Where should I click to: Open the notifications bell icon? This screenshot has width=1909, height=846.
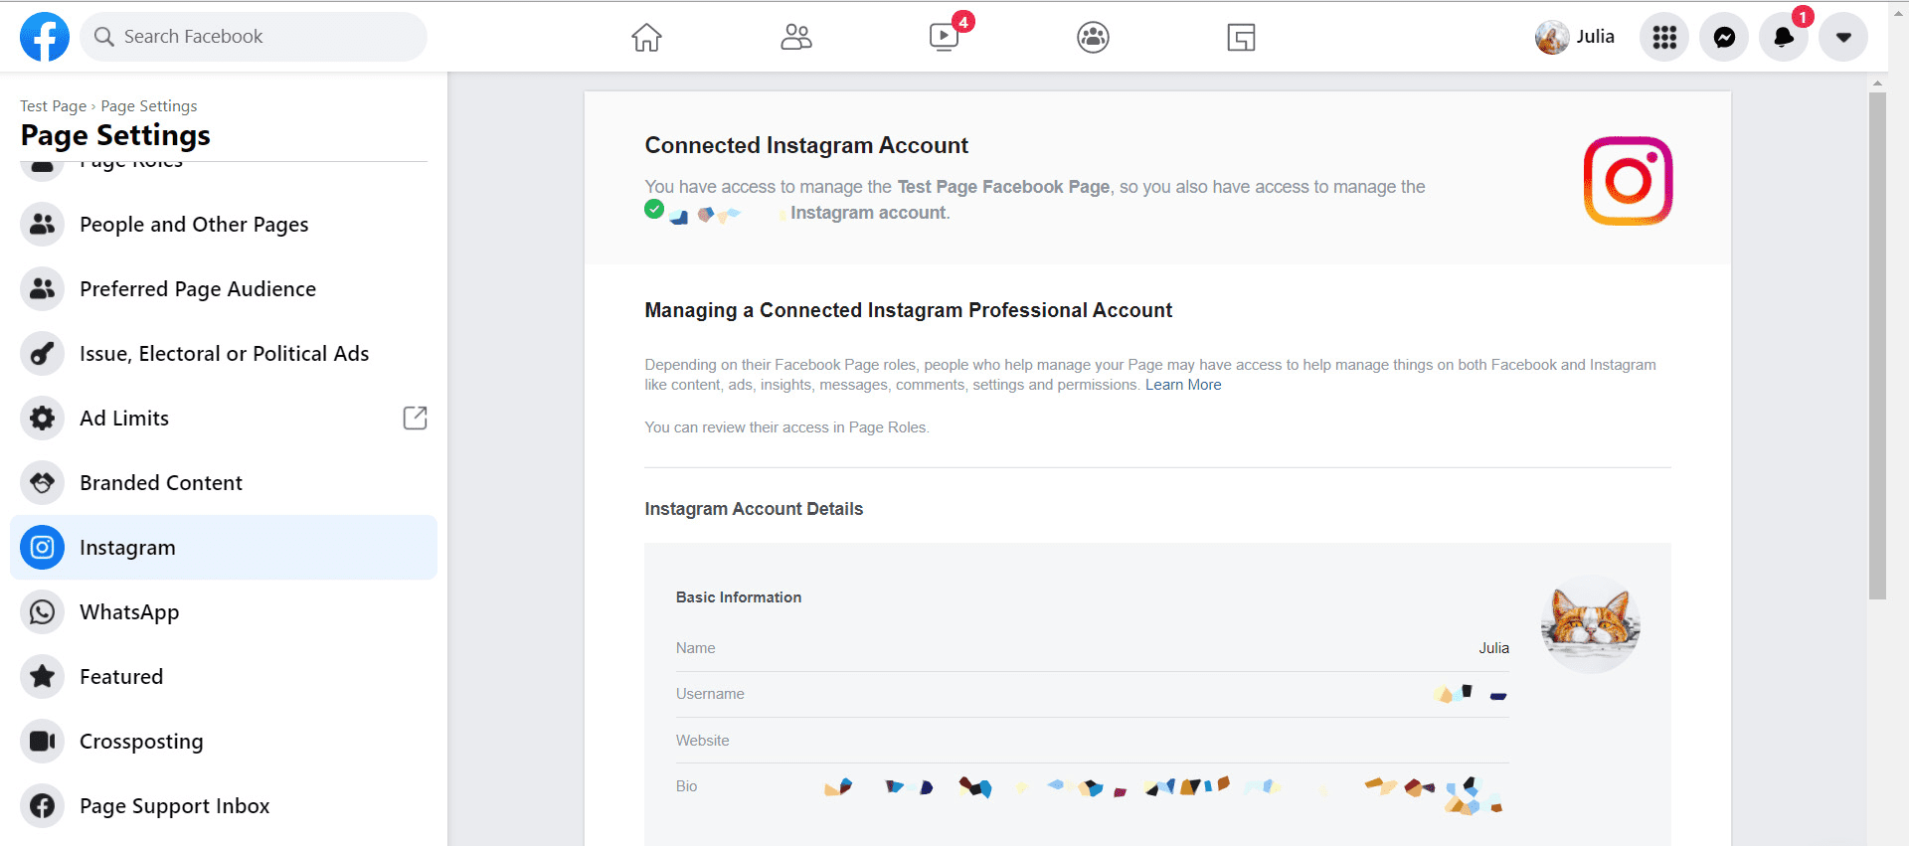point(1784,37)
